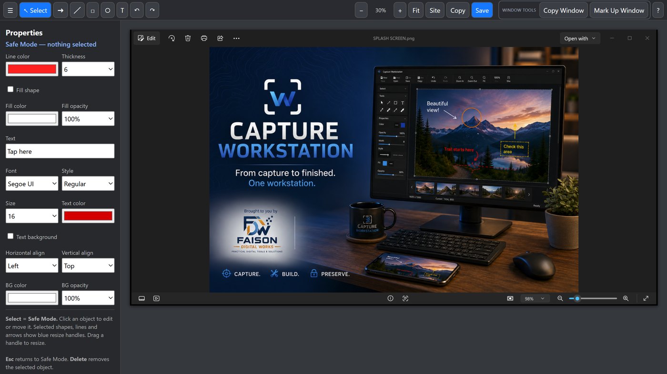Image resolution: width=667 pixels, height=374 pixels.
Task: Open the Style dropdown showing Regular
Action: tap(88, 184)
